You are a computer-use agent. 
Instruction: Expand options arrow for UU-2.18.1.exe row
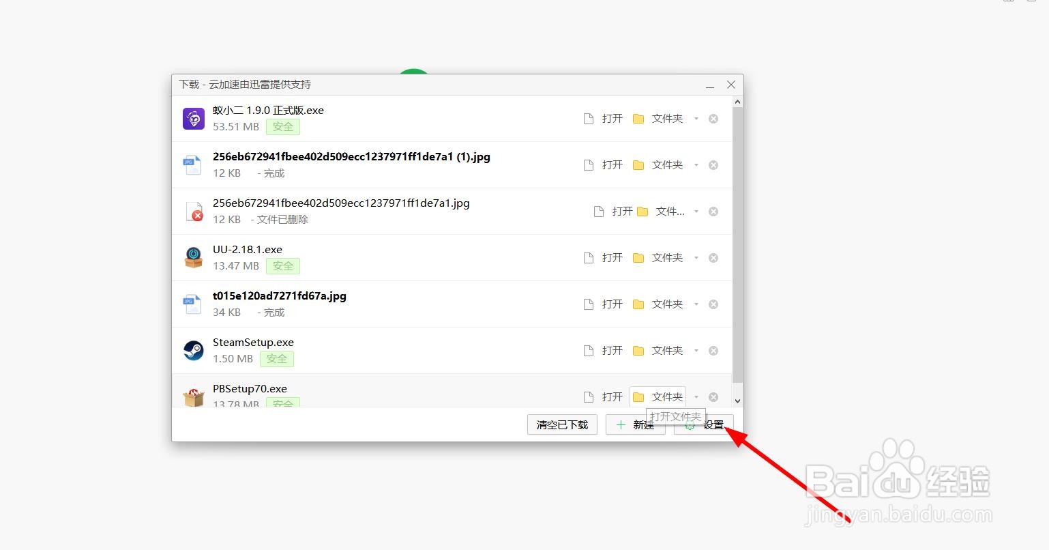[x=696, y=258]
